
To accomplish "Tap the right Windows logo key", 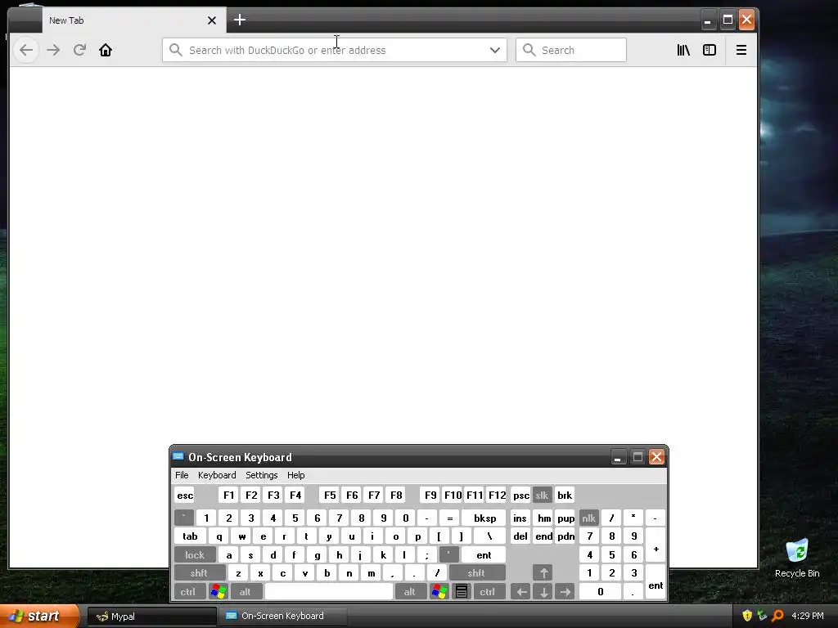I will (x=439, y=592).
